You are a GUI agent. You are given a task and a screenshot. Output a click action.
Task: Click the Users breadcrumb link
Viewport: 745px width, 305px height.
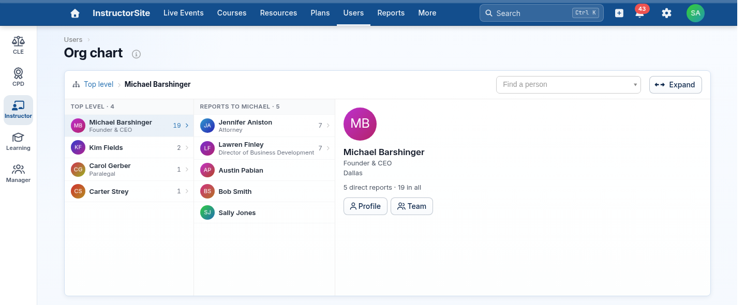[73, 40]
